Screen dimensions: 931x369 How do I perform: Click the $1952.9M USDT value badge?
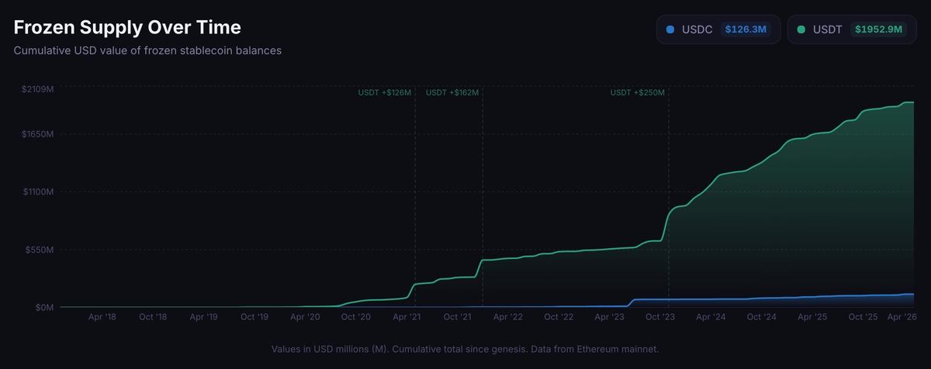[x=877, y=29]
